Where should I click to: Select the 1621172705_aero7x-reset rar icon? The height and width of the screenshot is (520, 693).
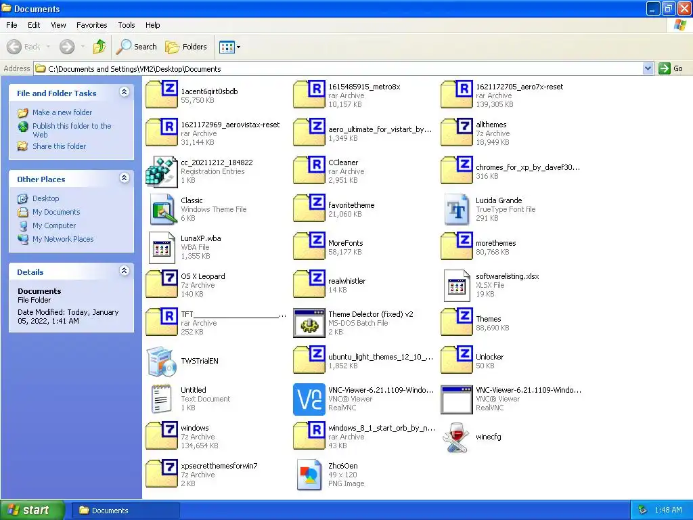[457, 95]
